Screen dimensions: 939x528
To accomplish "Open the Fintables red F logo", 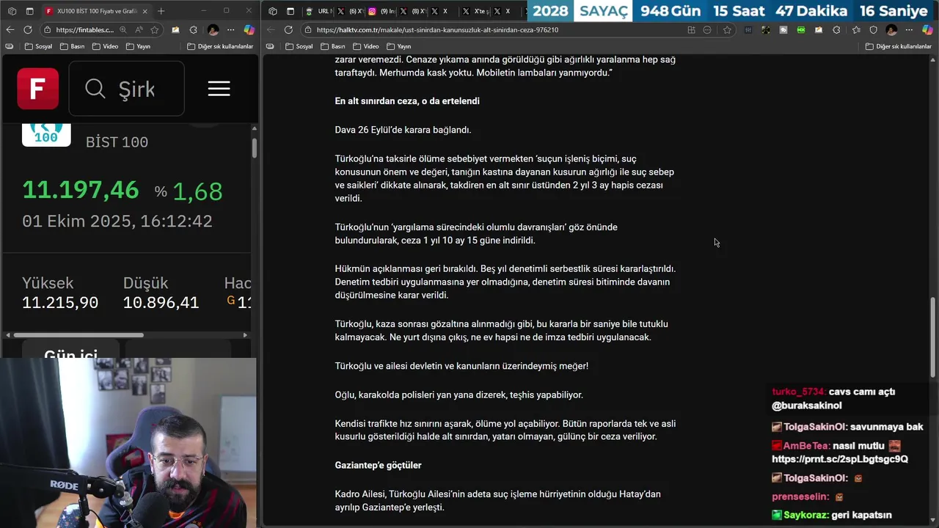I will [37, 89].
